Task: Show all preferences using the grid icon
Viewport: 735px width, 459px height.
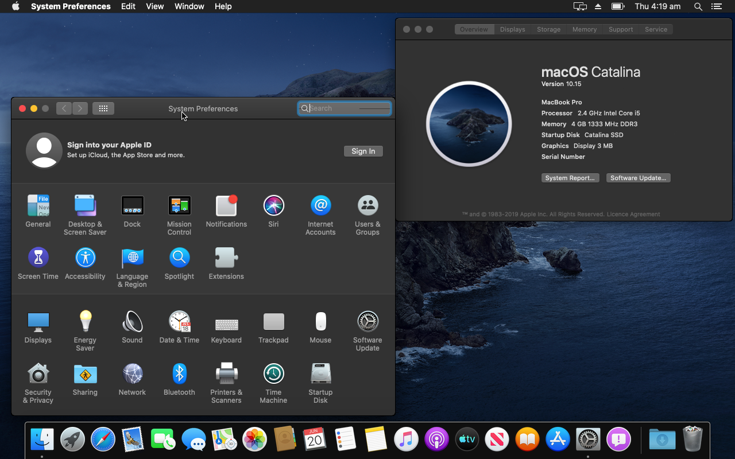Action: tap(103, 108)
